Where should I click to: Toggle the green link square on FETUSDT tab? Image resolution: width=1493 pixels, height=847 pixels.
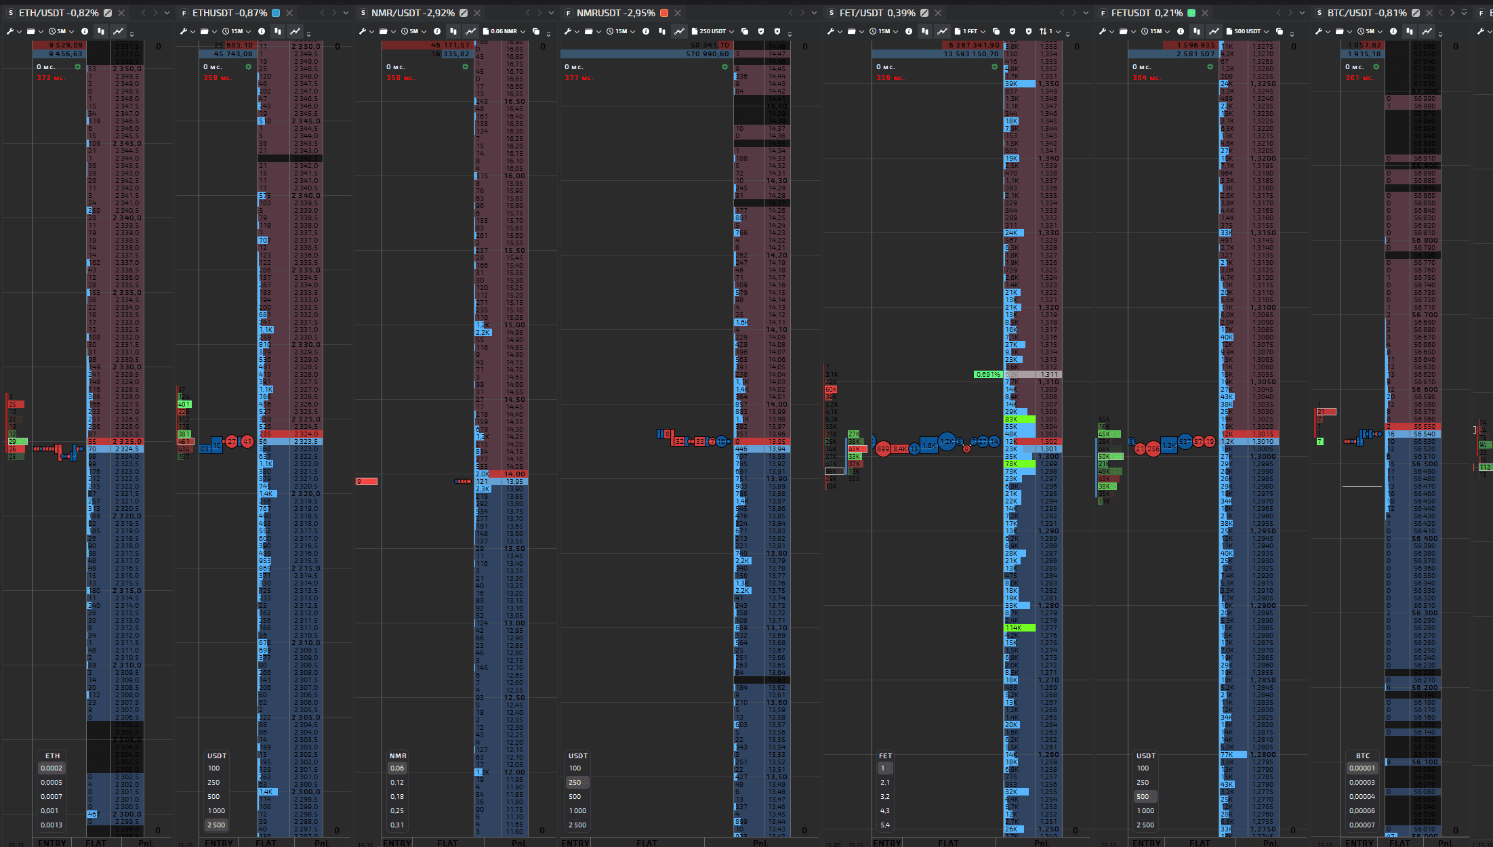click(x=1191, y=13)
